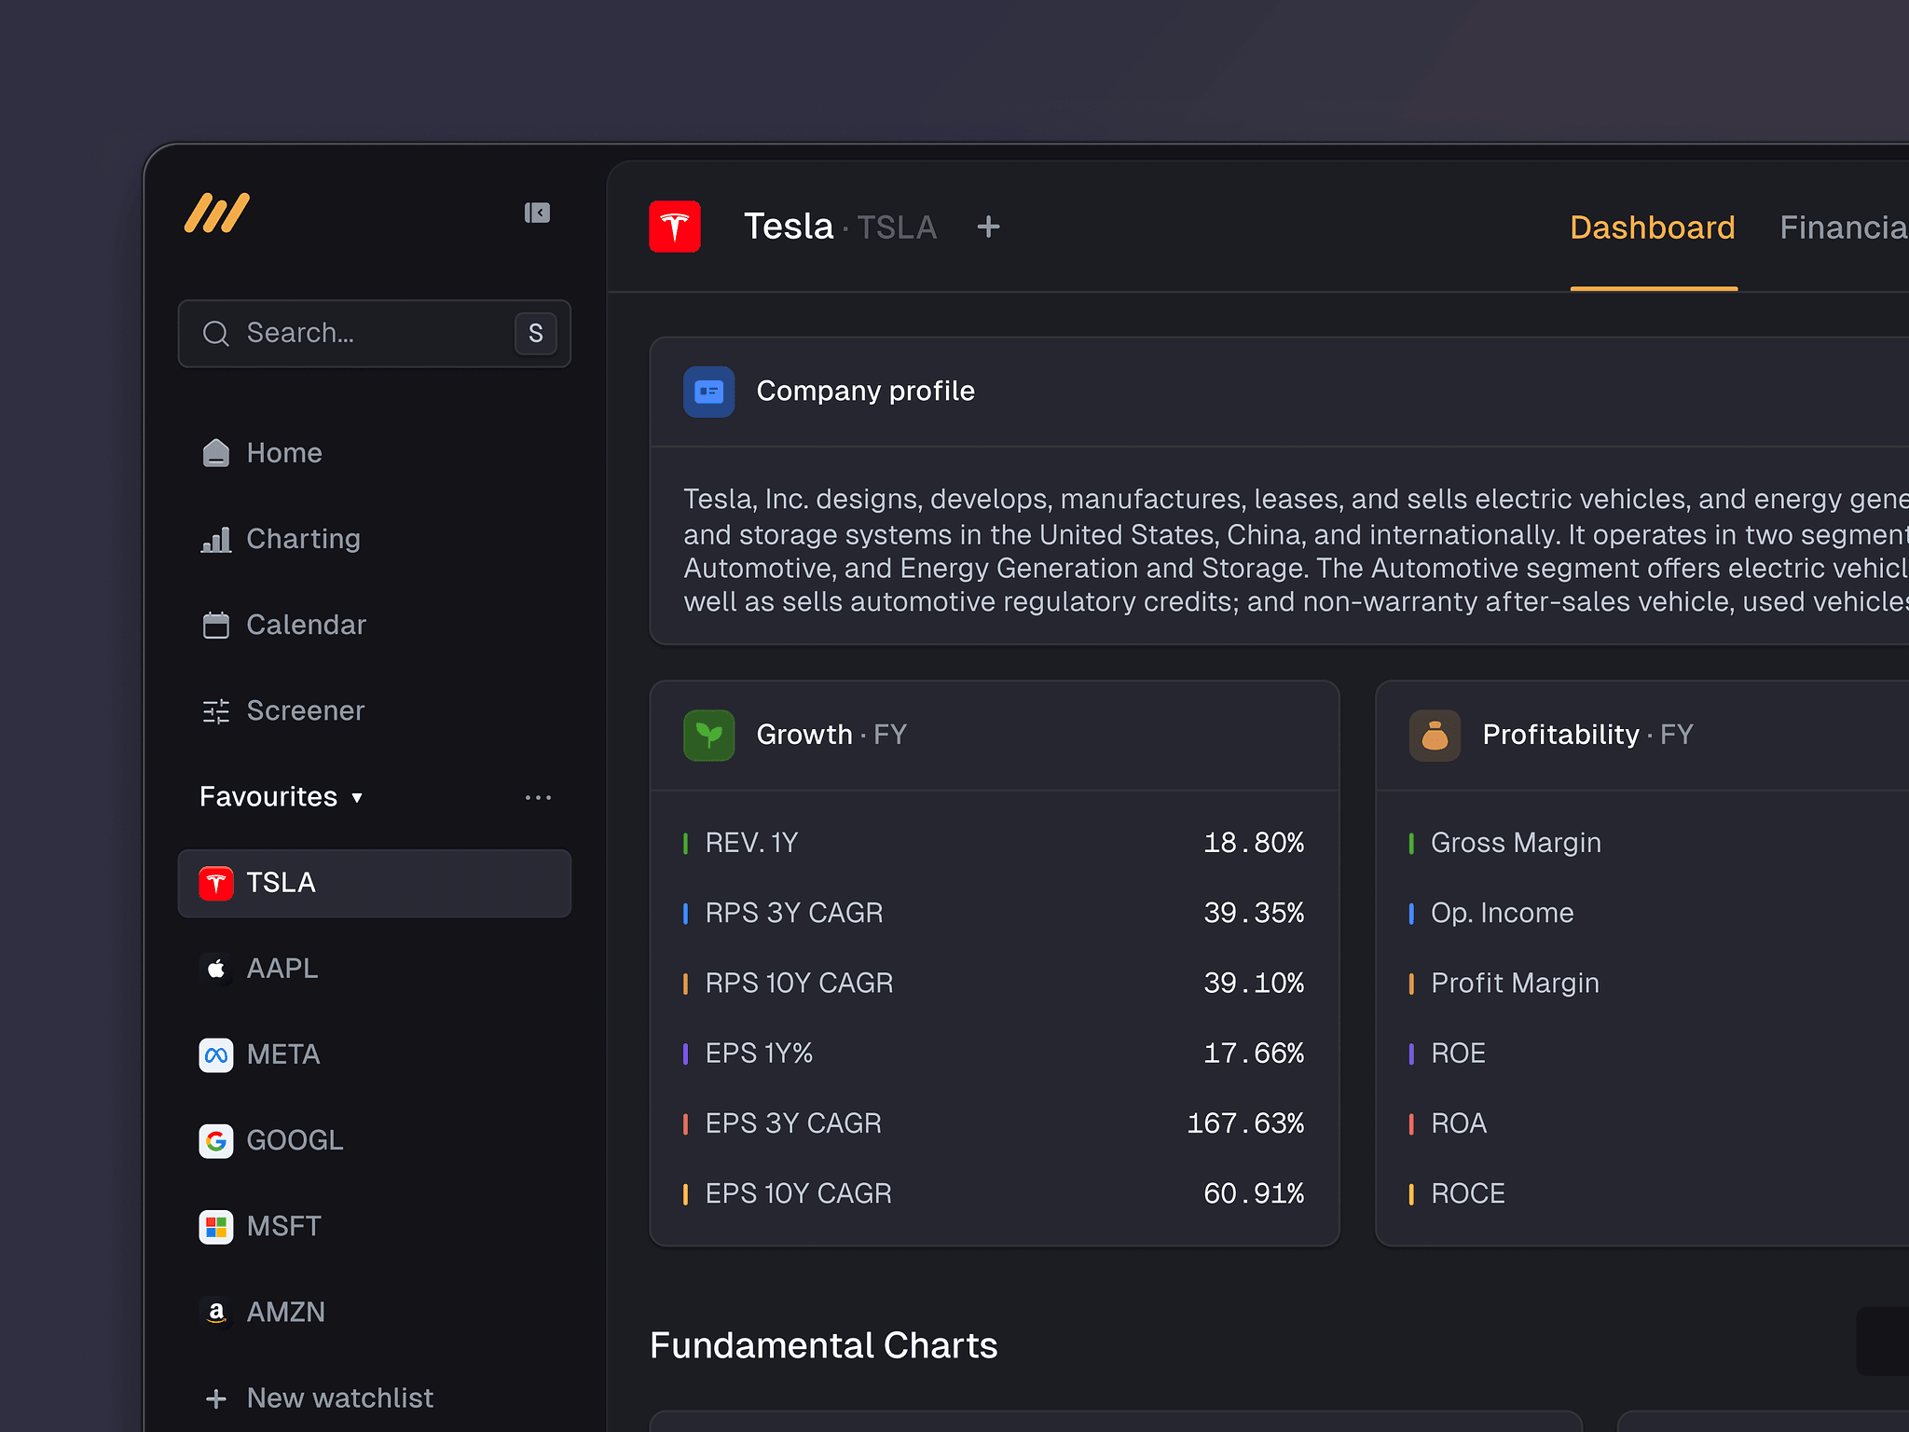
Task: Select MSFT from the watchlist
Action: [283, 1226]
